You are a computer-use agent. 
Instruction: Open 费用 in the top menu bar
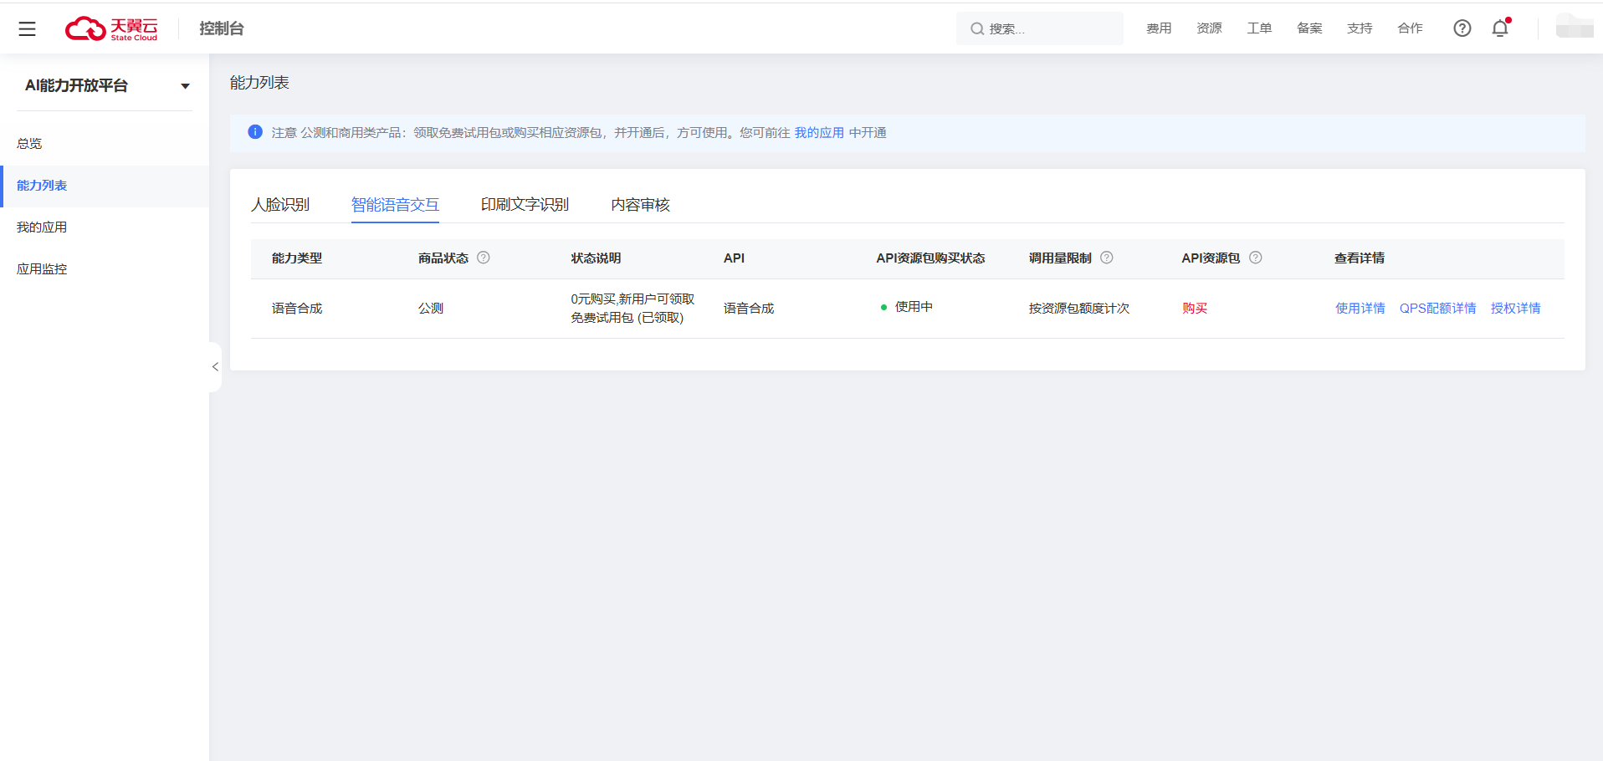coord(1159,28)
